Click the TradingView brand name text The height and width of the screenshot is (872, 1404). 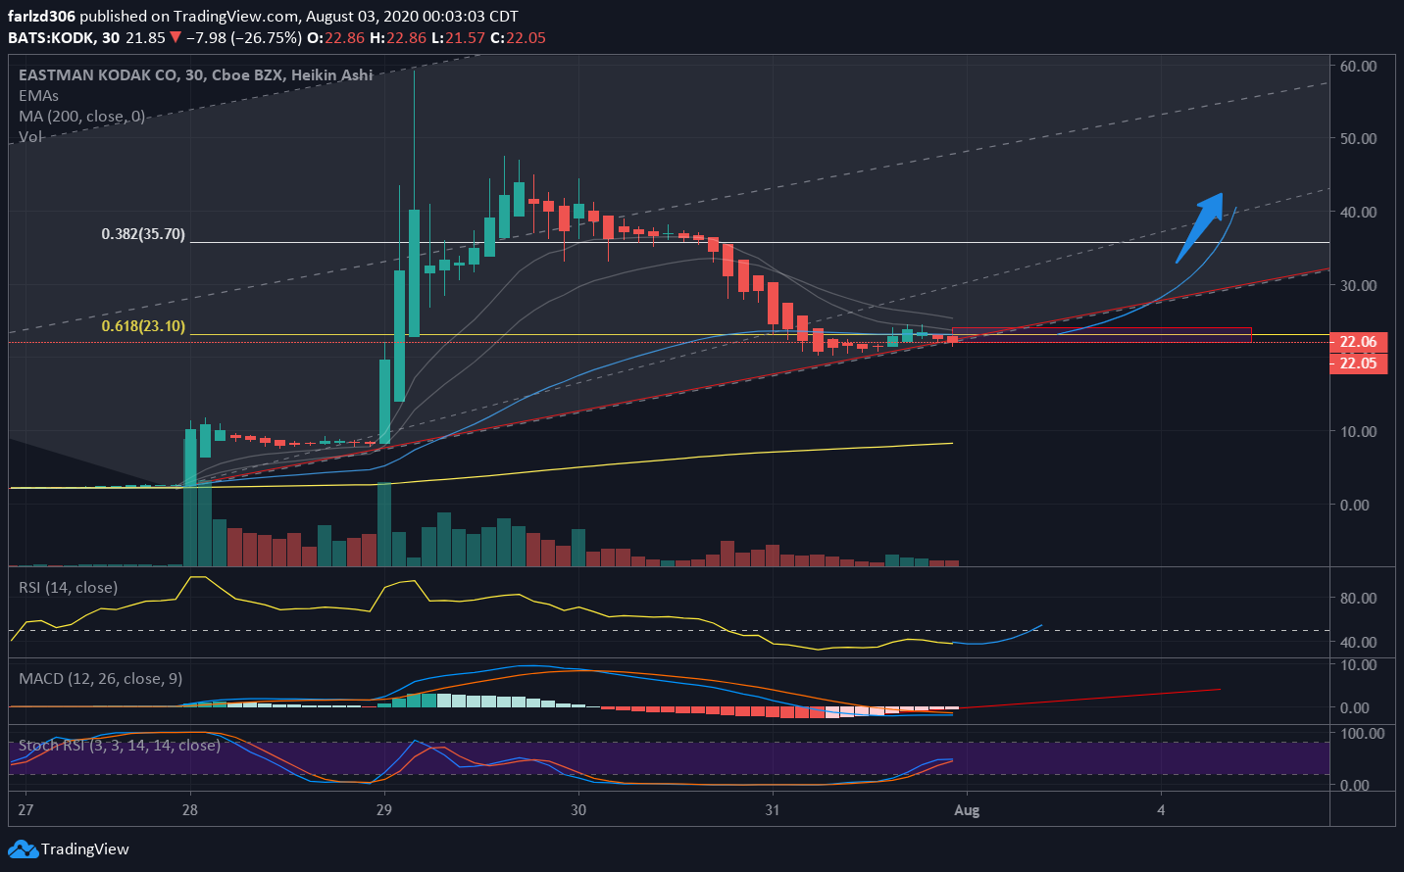pos(85,848)
